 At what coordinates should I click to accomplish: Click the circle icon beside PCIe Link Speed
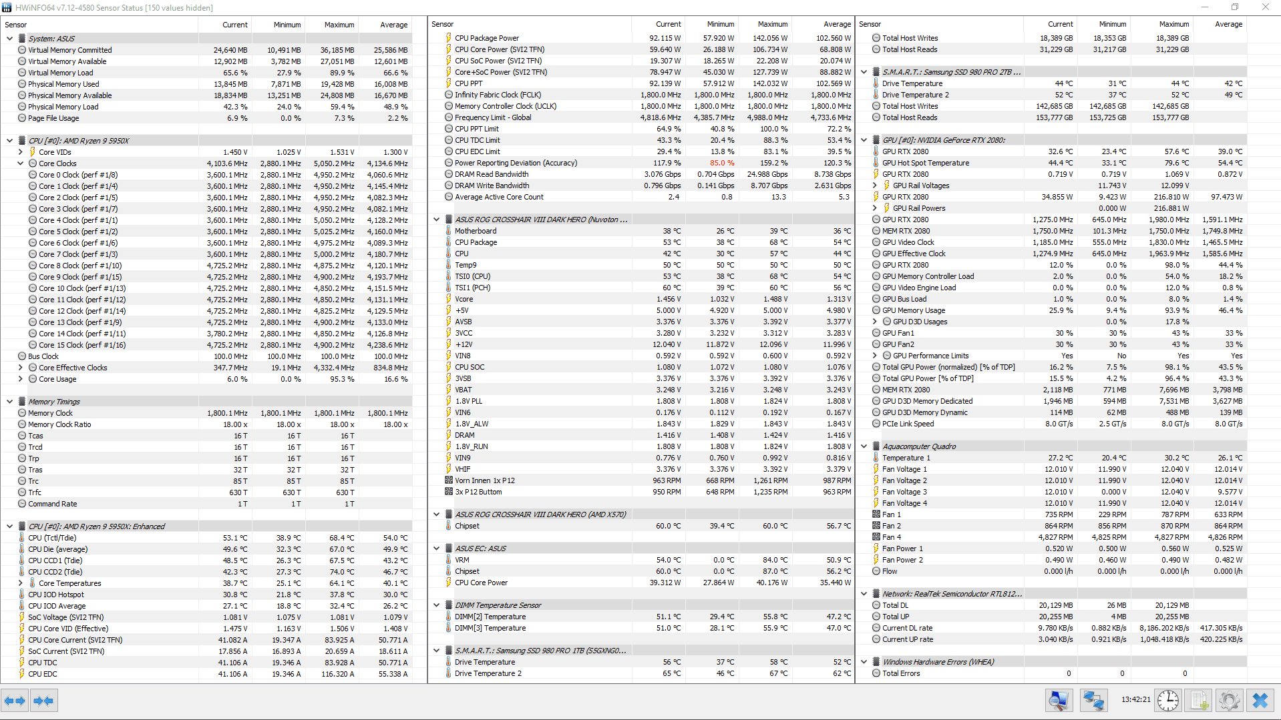click(876, 424)
